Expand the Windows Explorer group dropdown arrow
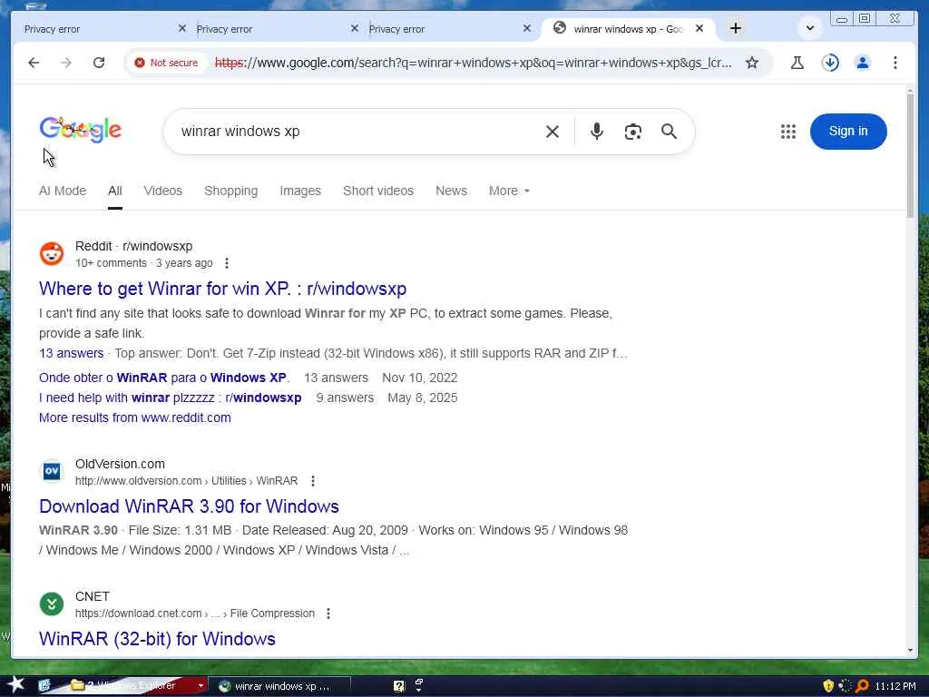 click(200, 686)
